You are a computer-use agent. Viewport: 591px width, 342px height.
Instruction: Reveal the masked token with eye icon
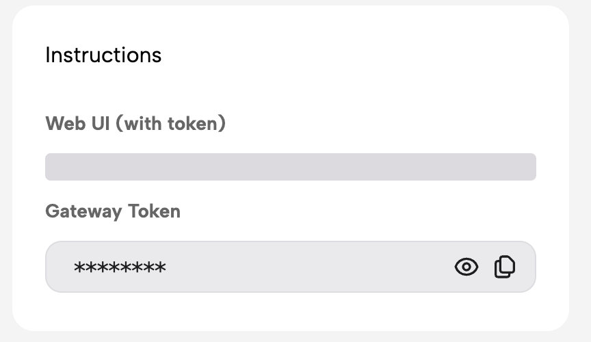[466, 267]
